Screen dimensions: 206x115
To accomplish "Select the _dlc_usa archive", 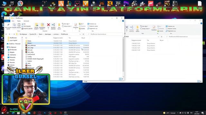I will [57, 50].
